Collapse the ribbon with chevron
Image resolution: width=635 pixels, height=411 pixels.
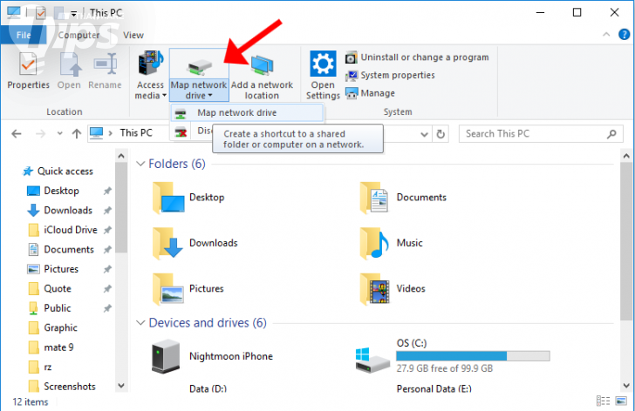(606, 34)
